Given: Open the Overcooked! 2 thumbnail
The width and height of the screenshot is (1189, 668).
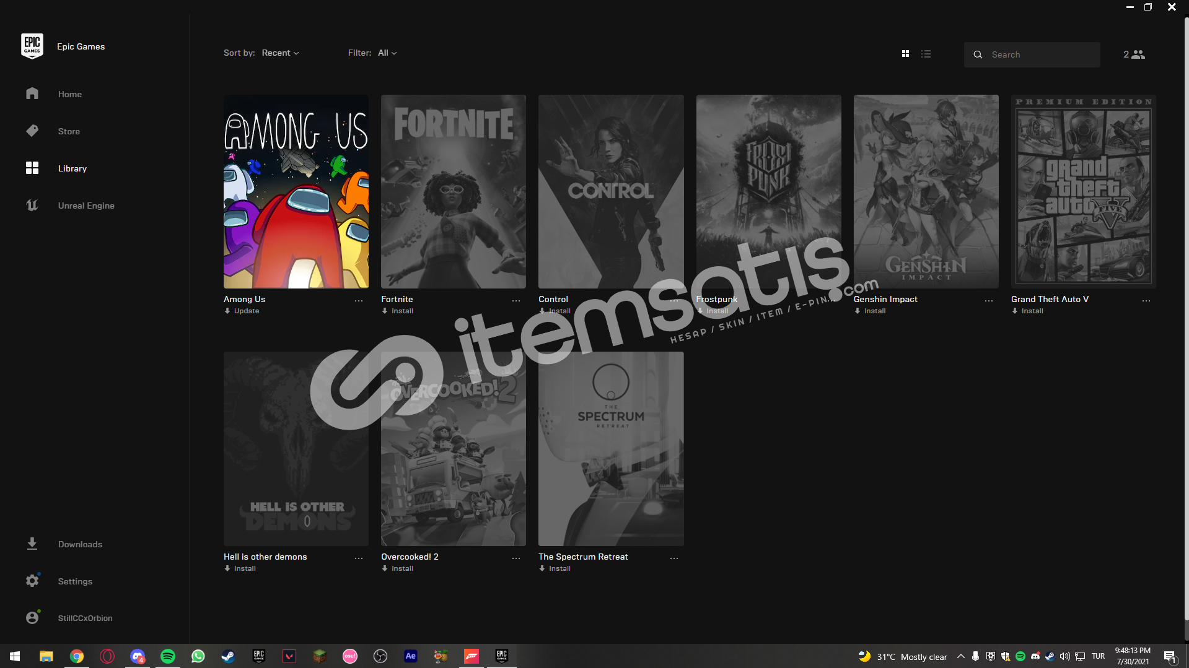Looking at the screenshot, I should [x=454, y=449].
